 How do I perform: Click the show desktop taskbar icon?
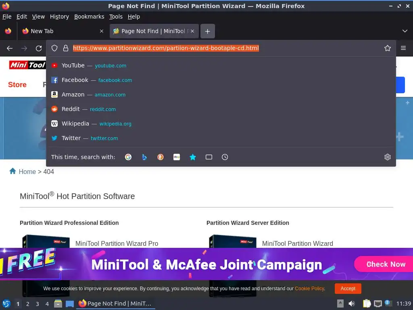(69, 304)
